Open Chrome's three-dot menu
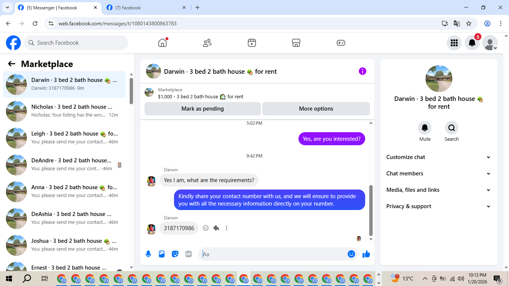The height and width of the screenshot is (286, 509). tap(500, 23)
